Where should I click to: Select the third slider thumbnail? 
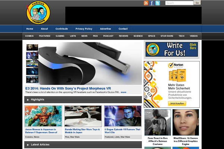pos(32,64)
